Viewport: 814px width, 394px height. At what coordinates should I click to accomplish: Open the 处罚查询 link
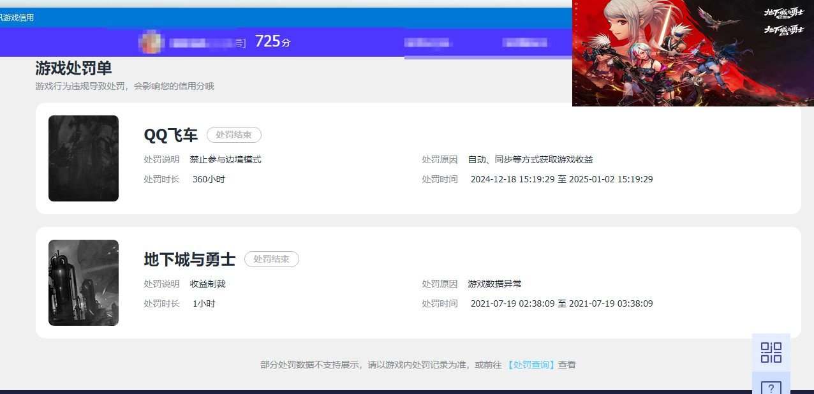(531, 365)
